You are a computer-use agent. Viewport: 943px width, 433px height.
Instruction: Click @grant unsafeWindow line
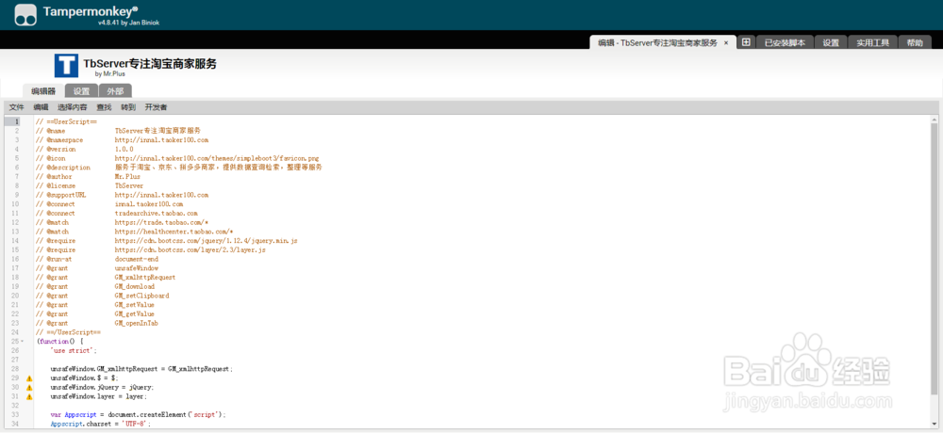97,268
